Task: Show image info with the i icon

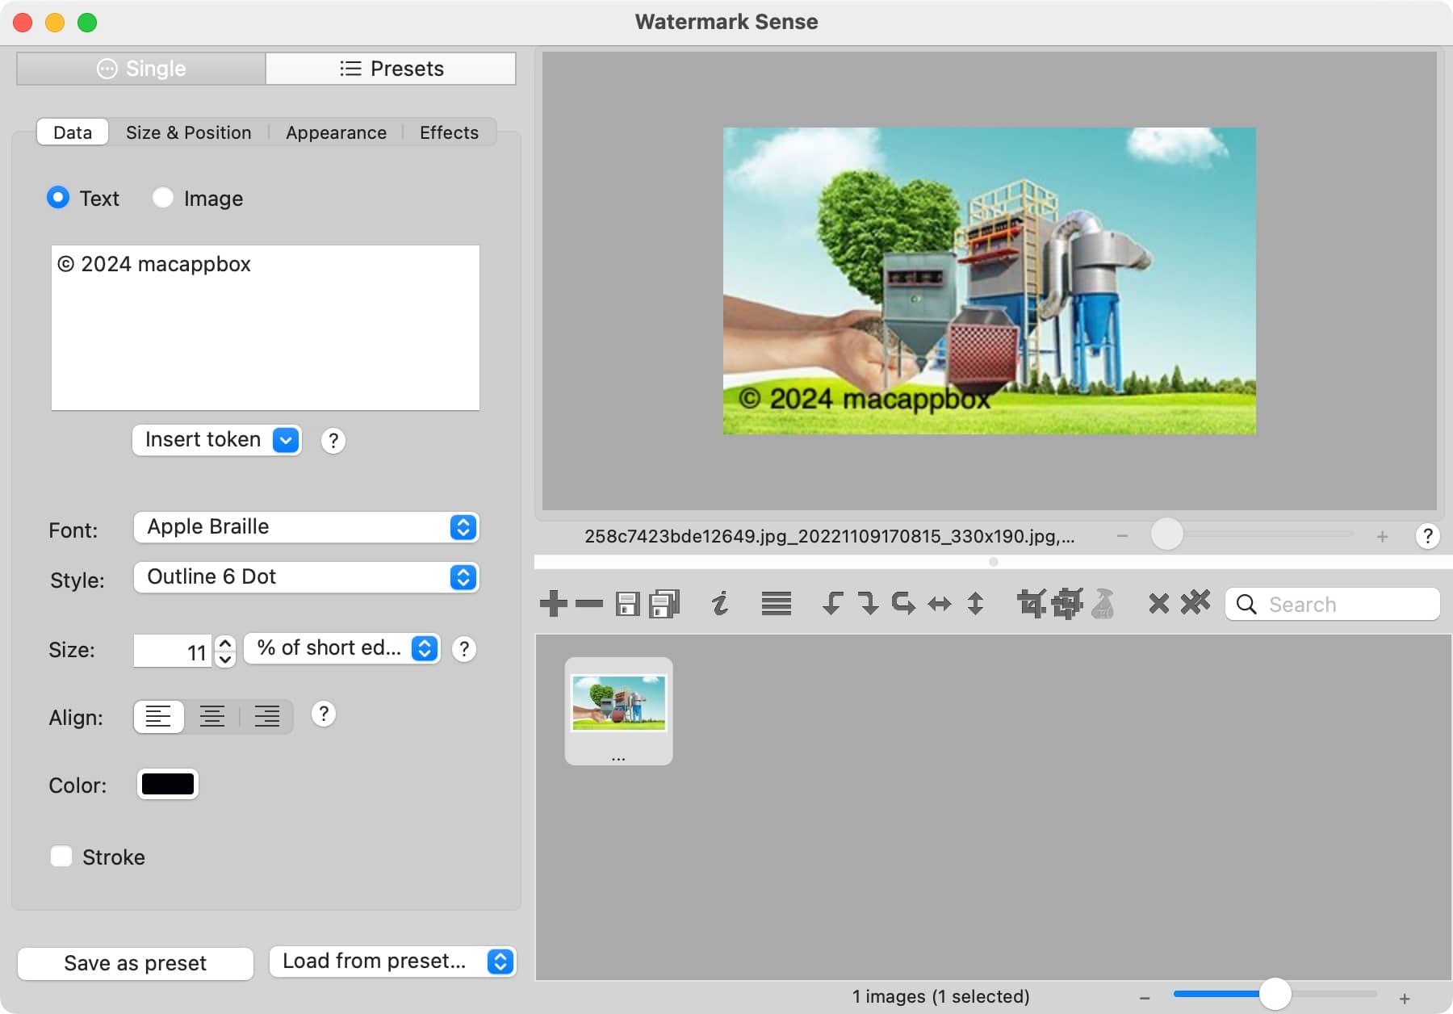Action: pos(720,603)
